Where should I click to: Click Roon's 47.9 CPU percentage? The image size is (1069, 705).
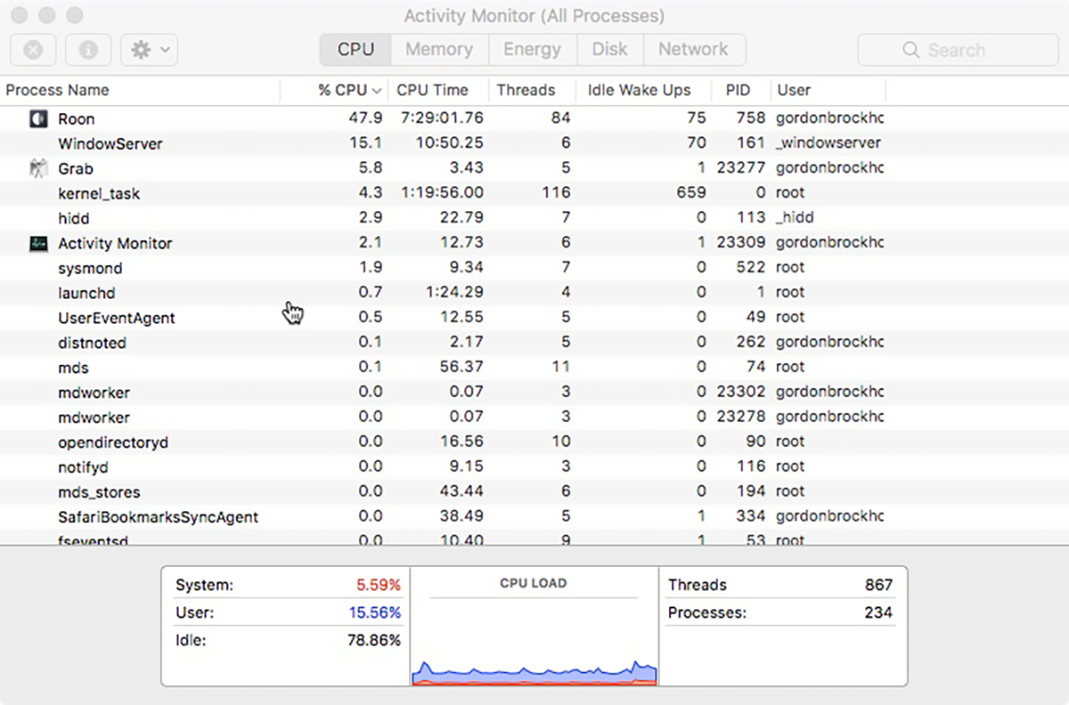point(366,118)
